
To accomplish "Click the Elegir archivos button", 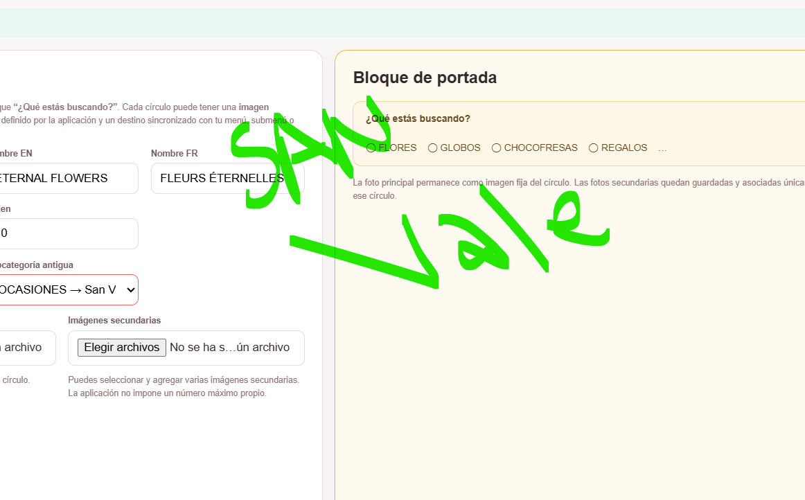I will (x=122, y=348).
